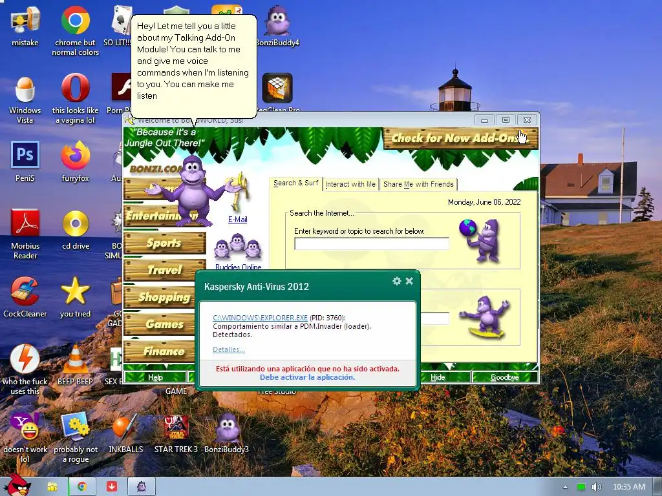Viewport: 662px width, 496px height.
Task: Show hidden system tray icons arrow
Action: click(x=565, y=487)
